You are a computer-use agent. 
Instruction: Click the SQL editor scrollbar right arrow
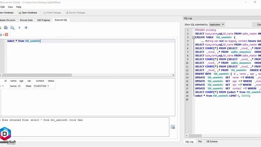[173, 75]
